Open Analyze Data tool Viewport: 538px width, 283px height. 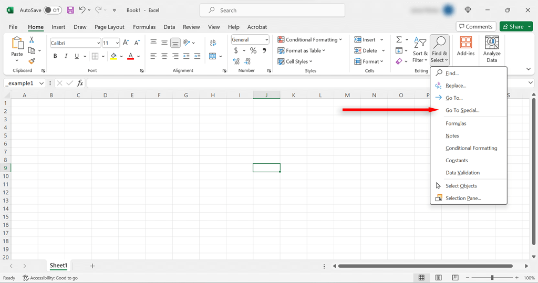pyautogui.click(x=492, y=49)
